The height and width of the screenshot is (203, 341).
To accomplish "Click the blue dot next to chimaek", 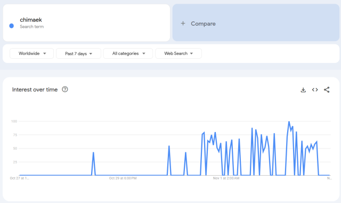I will (x=12, y=26).
